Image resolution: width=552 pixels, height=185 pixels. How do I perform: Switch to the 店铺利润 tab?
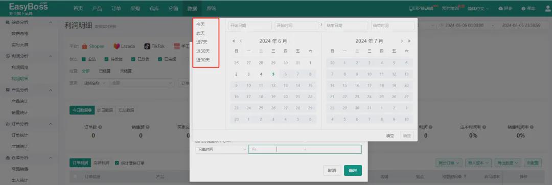(x=101, y=163)
